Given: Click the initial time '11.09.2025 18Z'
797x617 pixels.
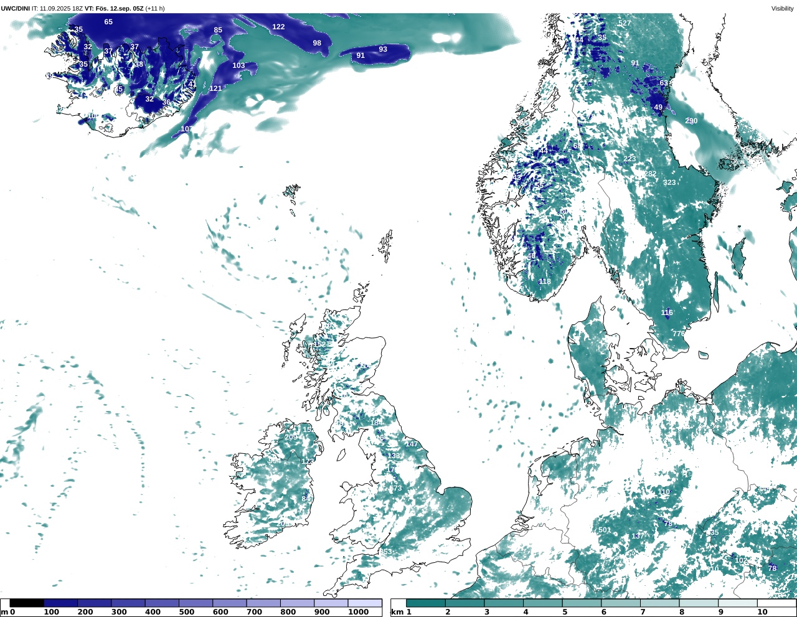Looking at the screenshot, I should click(x=61, y=8).
